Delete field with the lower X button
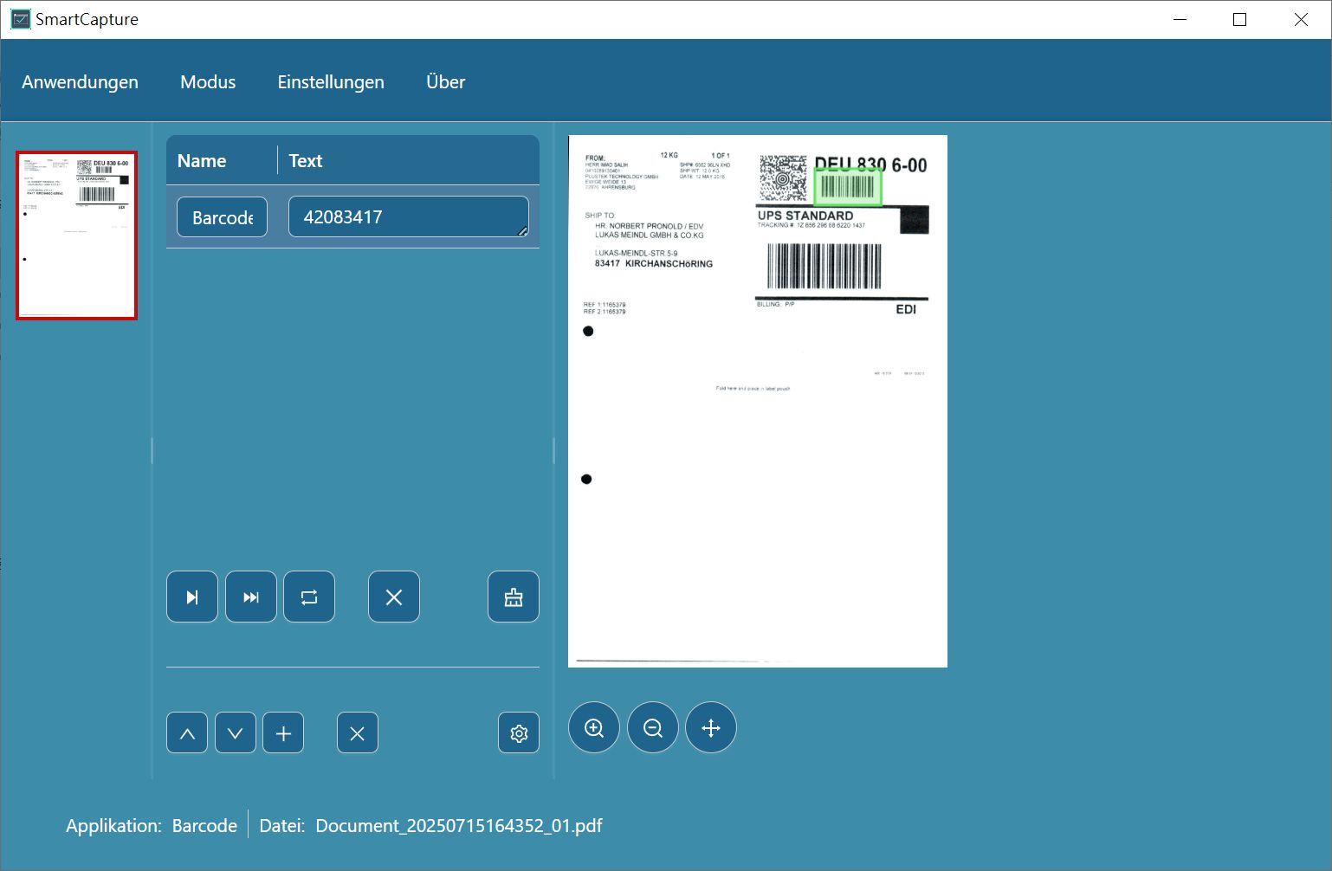This screenshot has width=1332, height=871. click(358, 732)
